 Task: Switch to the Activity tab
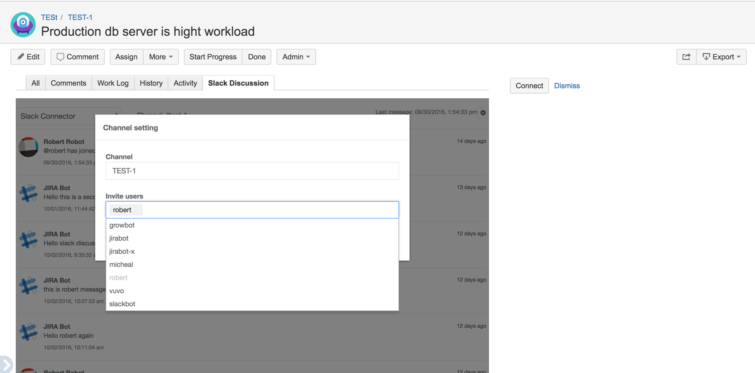[x=185, y=83]
